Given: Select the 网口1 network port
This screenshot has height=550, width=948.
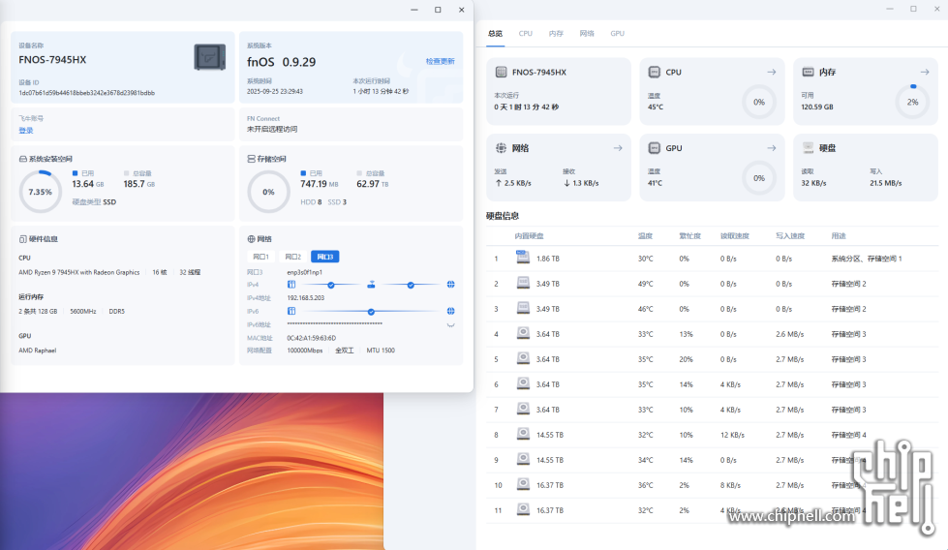Looking at the screenshot, I should click(260, 257).
